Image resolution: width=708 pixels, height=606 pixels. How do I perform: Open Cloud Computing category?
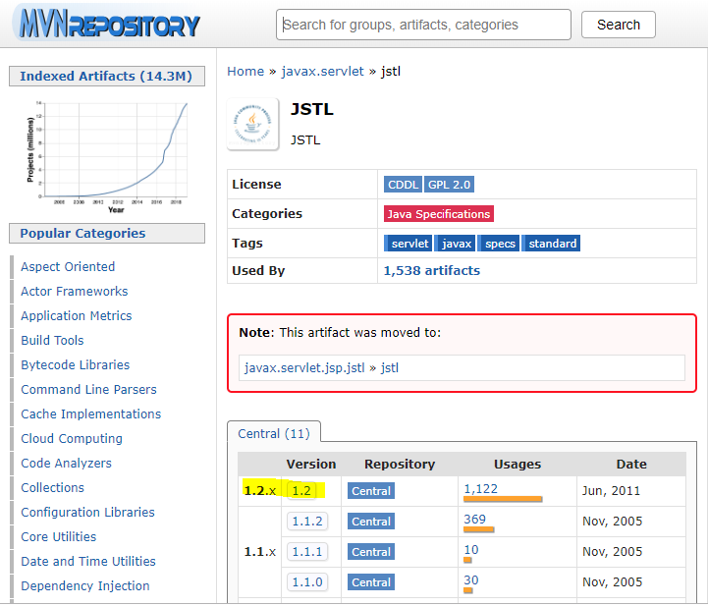[72, 438]
